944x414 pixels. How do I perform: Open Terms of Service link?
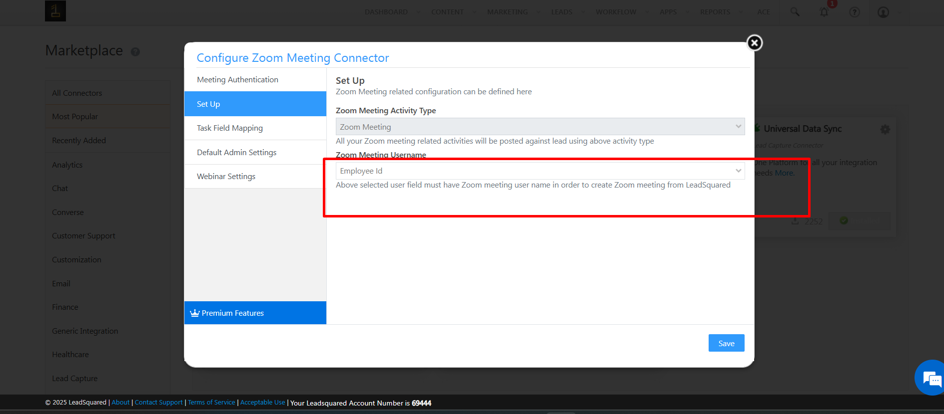(x=211, y=403)
